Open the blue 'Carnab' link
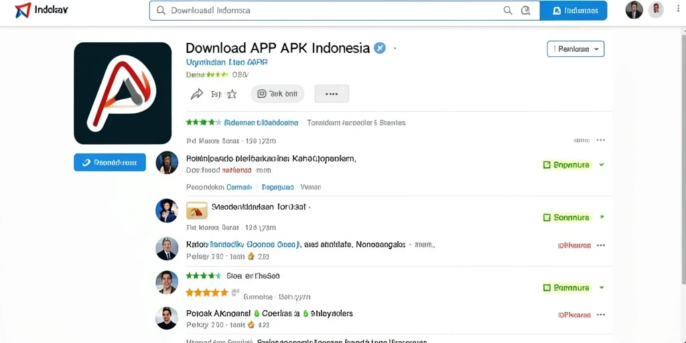 tap(239, 188)
